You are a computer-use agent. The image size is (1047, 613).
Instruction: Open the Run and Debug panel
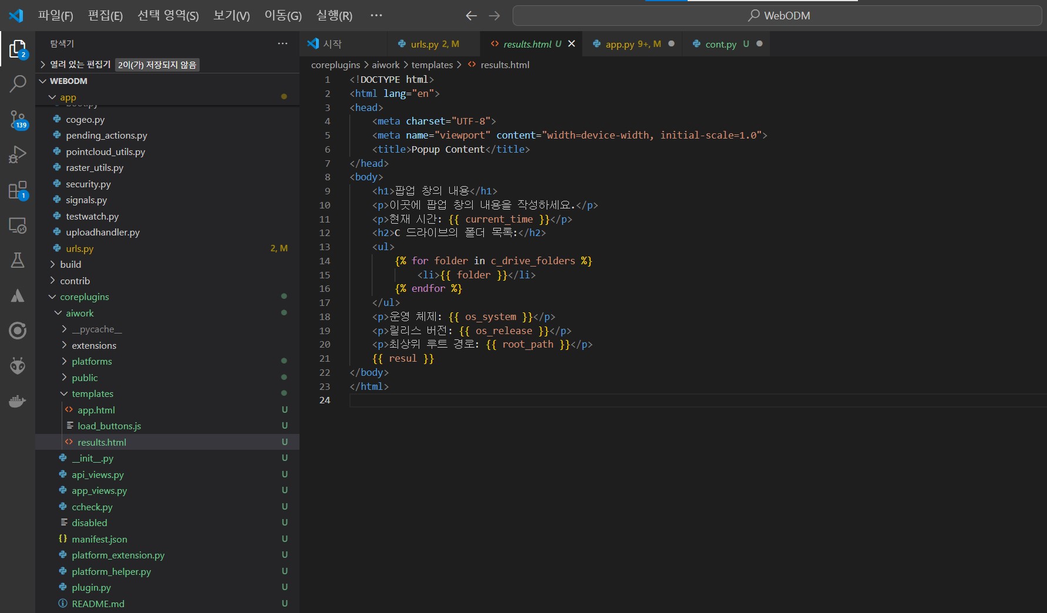18,154
